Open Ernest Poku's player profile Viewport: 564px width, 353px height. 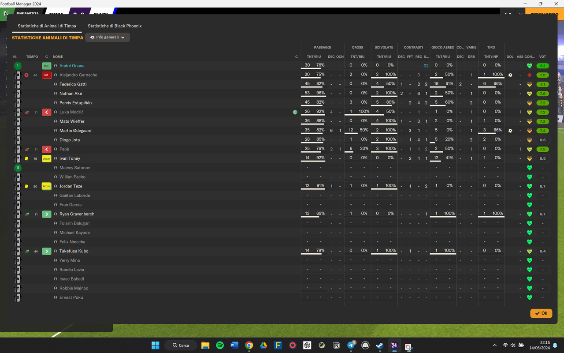71,297
